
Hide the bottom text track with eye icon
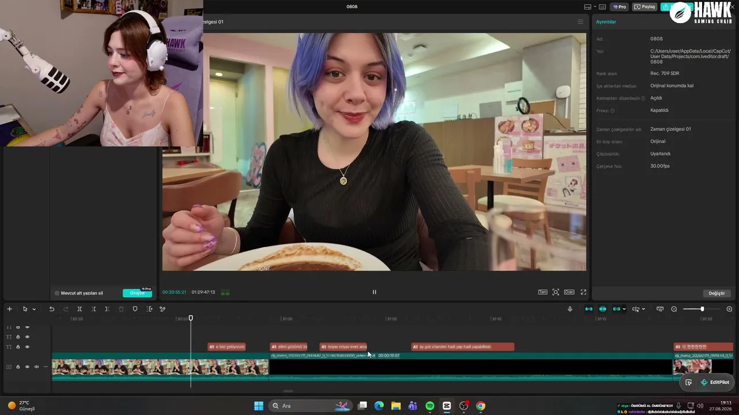pos(27,347)
